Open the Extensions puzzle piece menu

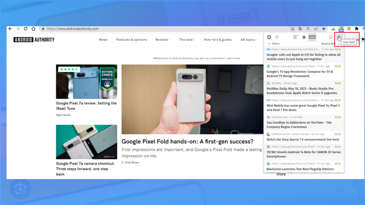pos(356,29)
